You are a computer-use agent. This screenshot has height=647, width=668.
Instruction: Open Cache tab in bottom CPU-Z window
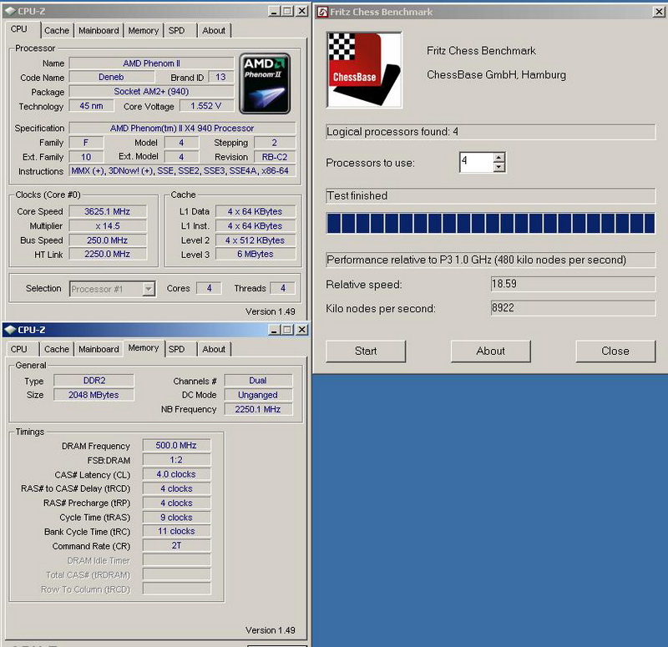pos(57,349)
